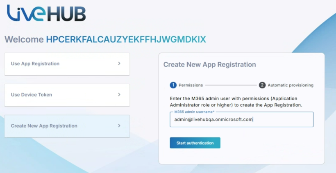Expand the Use Device Token chevron arrow
This screenshot has width=336, height=173.
pos(119,95)
